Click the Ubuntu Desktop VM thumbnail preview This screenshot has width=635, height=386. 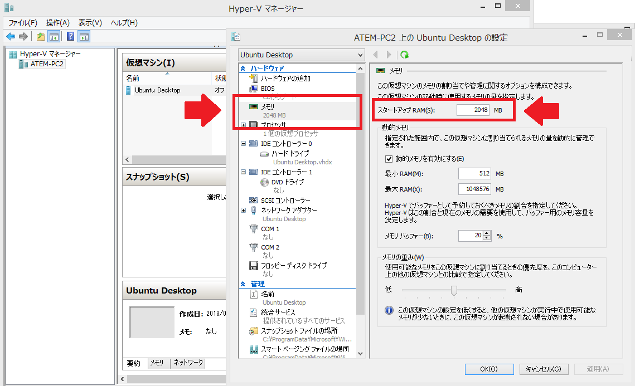click(152, 323)
